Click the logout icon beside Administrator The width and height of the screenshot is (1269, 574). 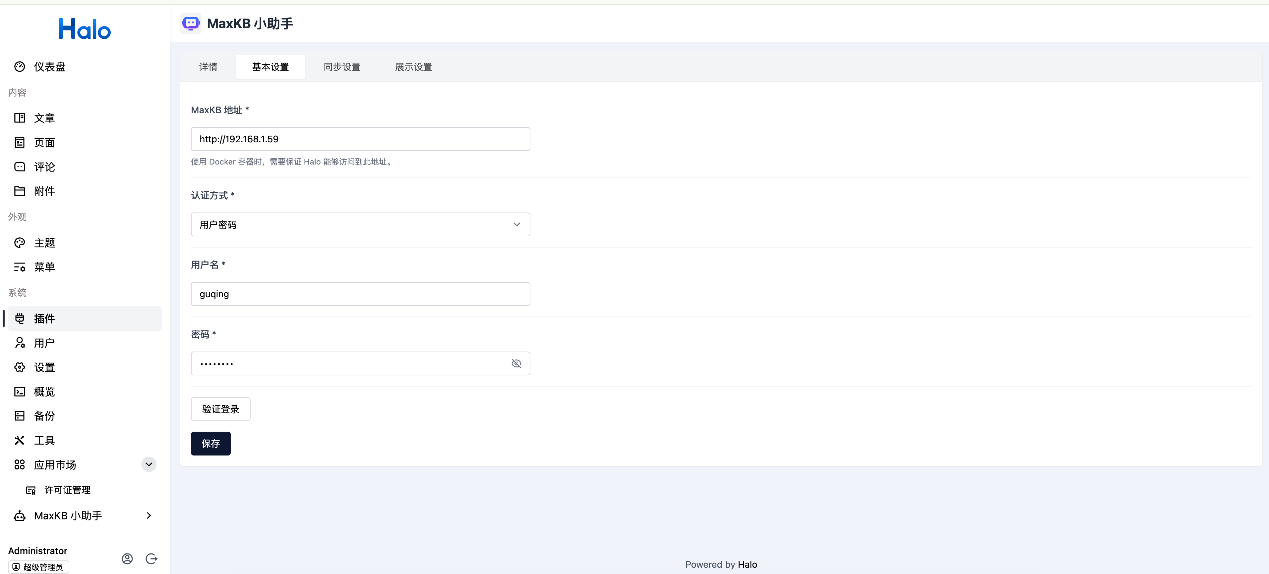(151, 559)
